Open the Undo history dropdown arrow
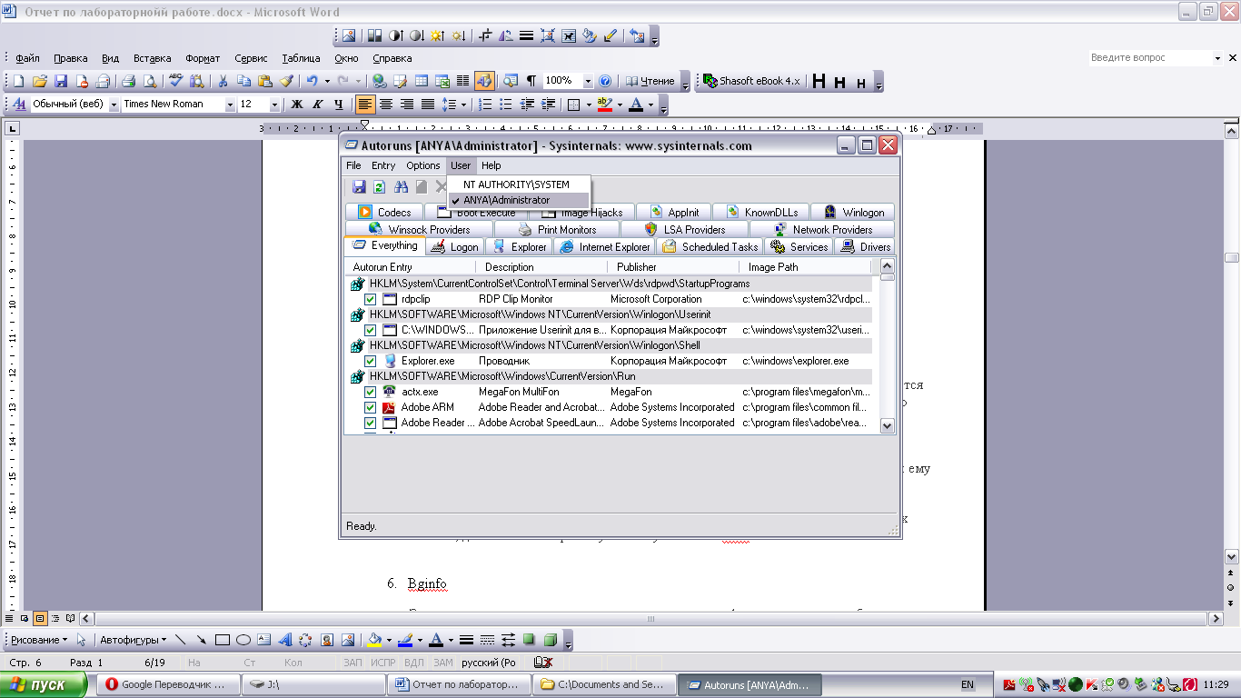This screenshot has width=1241, height=698. point(327,81)
